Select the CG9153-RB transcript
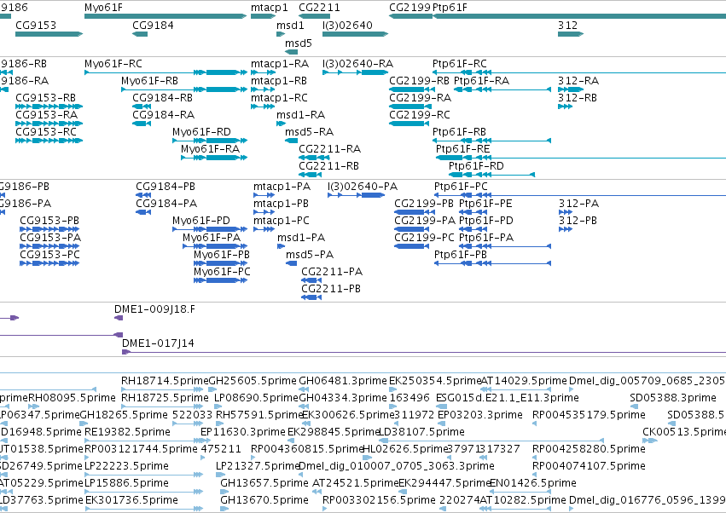The image size is (726, 513). pos(49,107)
